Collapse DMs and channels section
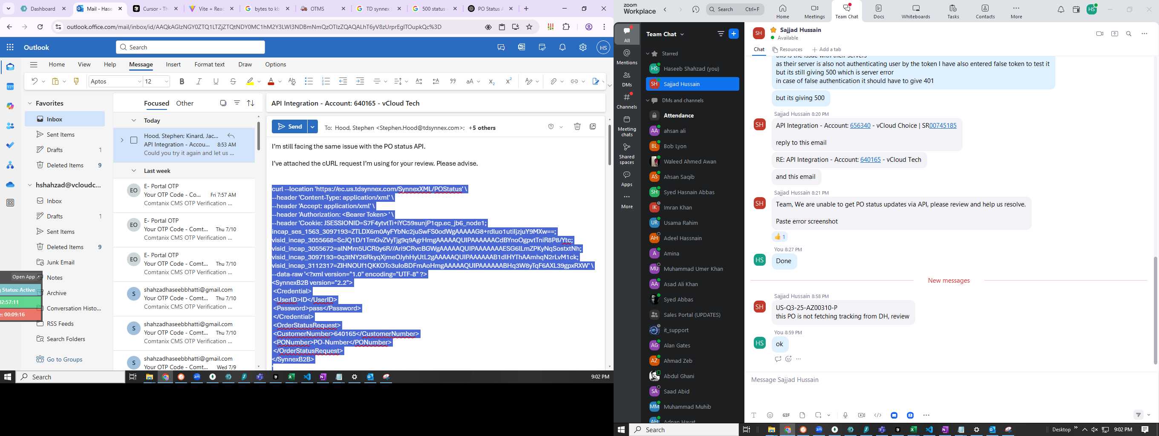This screenshot has width=1159, height=436. (648, 100)
